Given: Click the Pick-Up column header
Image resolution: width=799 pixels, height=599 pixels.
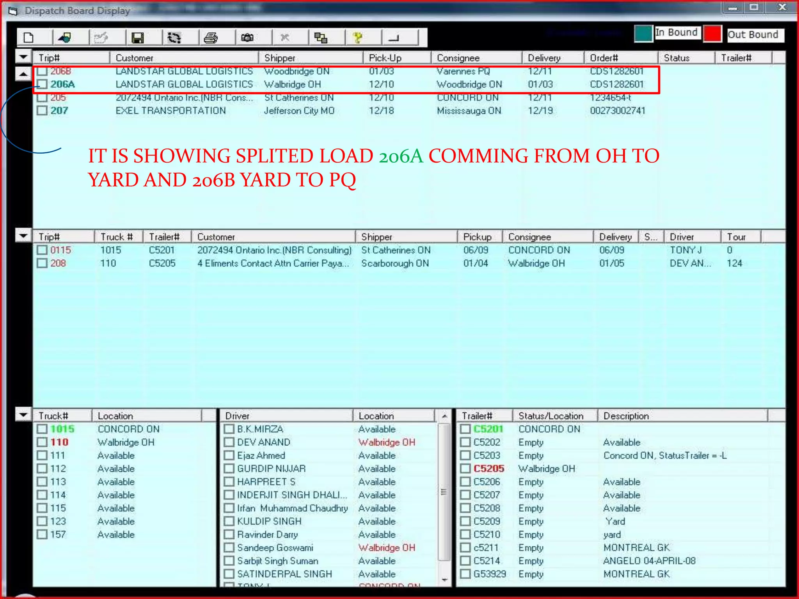Looking at the screenshot, I should pos(397,58).
